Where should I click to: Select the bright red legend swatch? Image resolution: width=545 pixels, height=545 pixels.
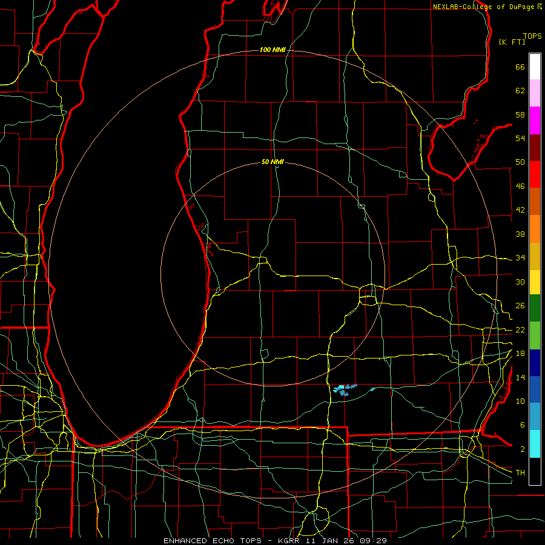535,174
